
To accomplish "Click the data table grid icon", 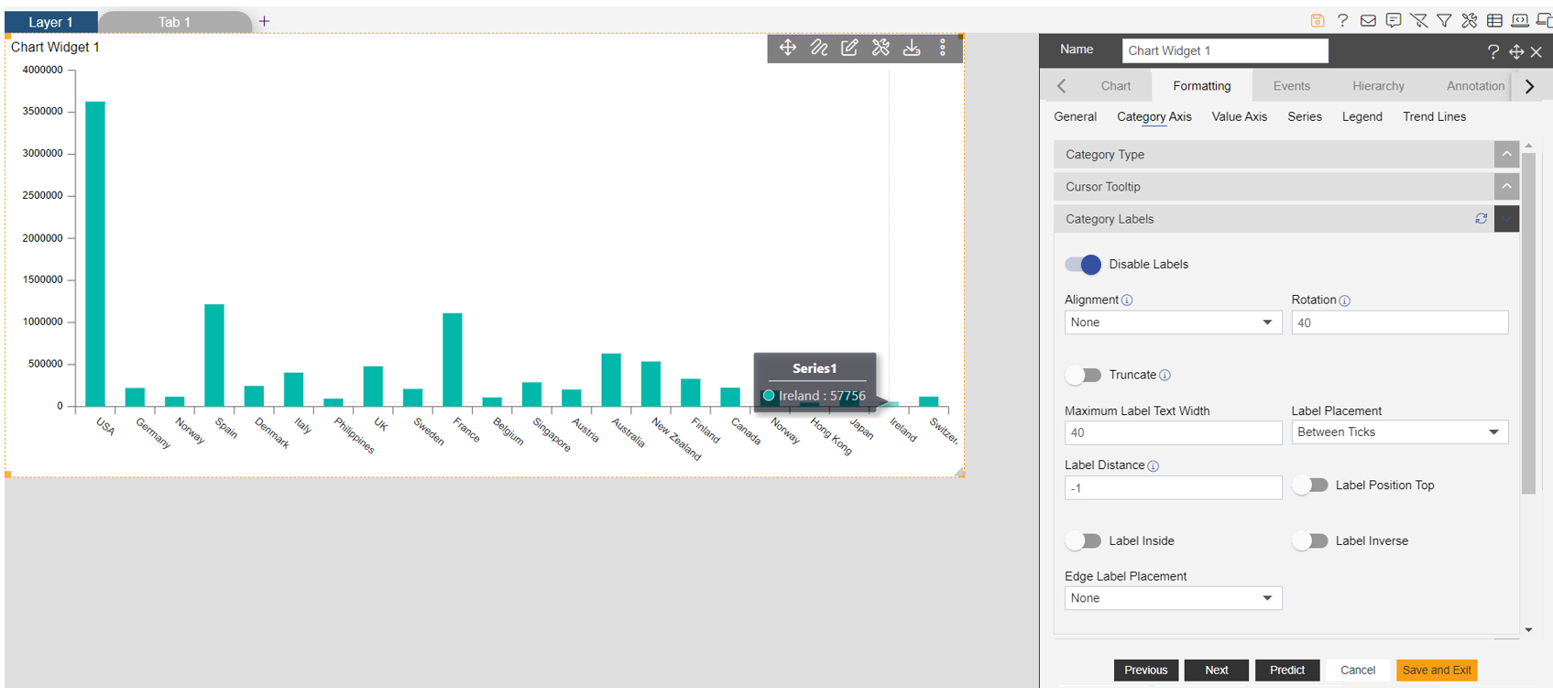I will [x=1494, y=20].
